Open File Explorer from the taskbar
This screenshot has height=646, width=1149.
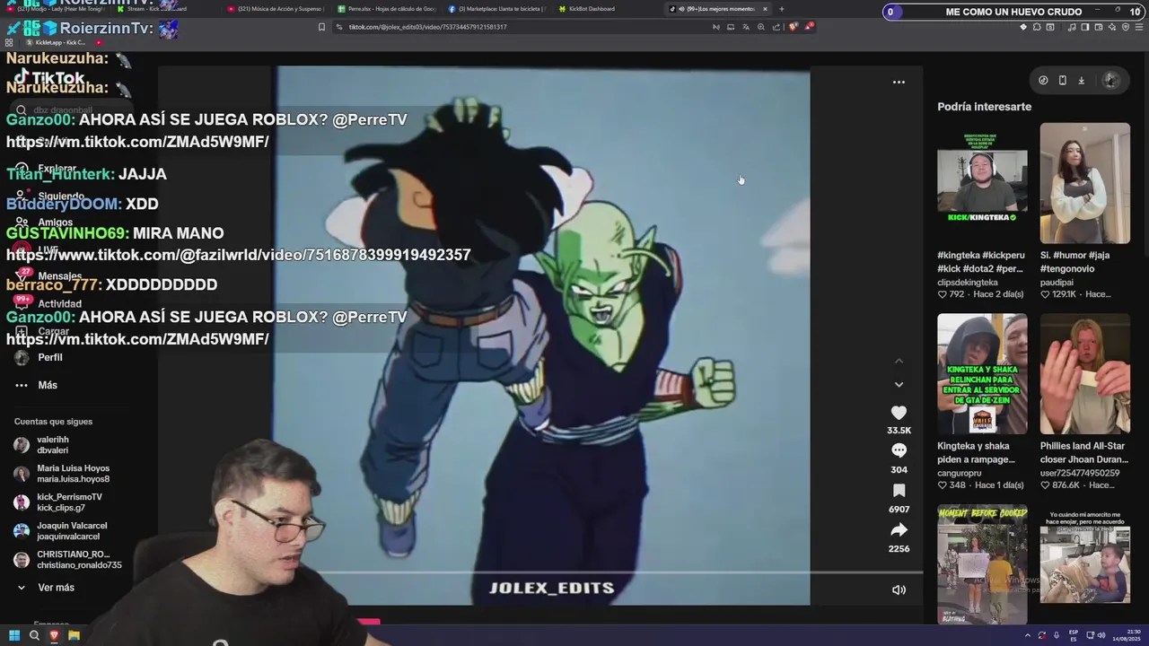[74, 635]
